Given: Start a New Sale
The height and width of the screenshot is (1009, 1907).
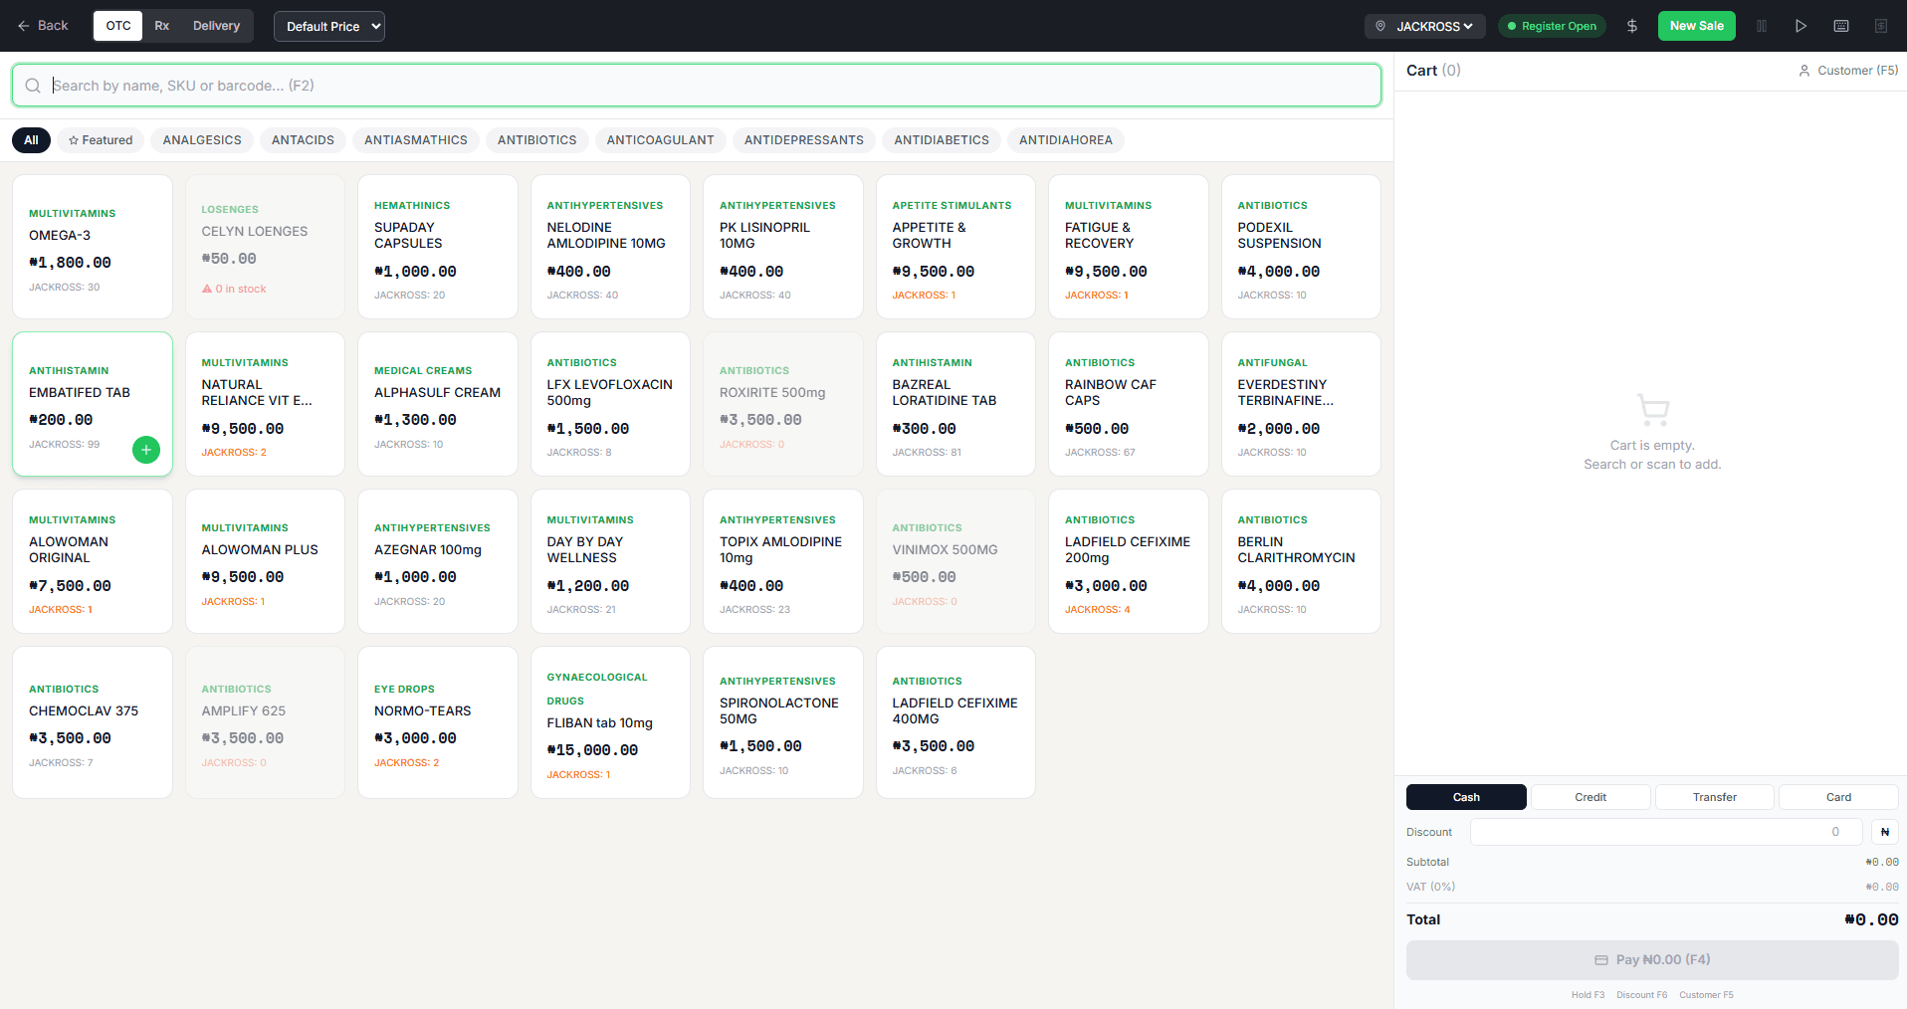Looking at the screenshot, I should (1696, 26).
